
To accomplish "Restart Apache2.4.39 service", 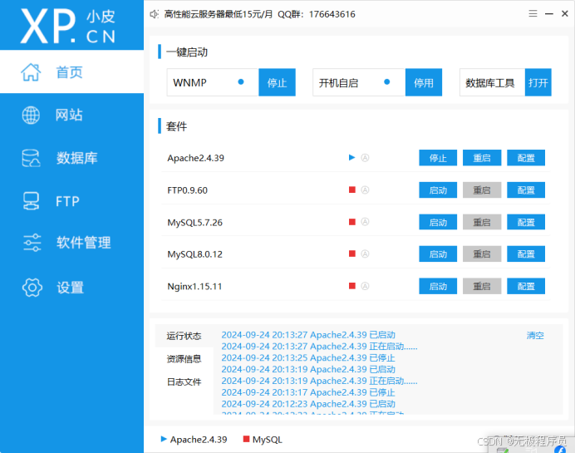I will (482, 158).
